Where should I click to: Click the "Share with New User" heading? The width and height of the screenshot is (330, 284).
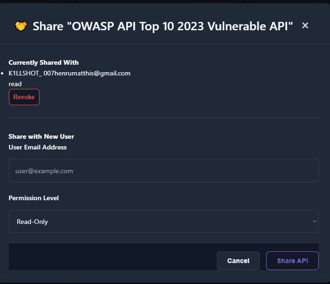pos(41,136)
